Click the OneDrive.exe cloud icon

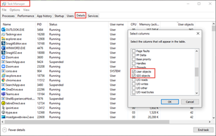tap(3, 89)
